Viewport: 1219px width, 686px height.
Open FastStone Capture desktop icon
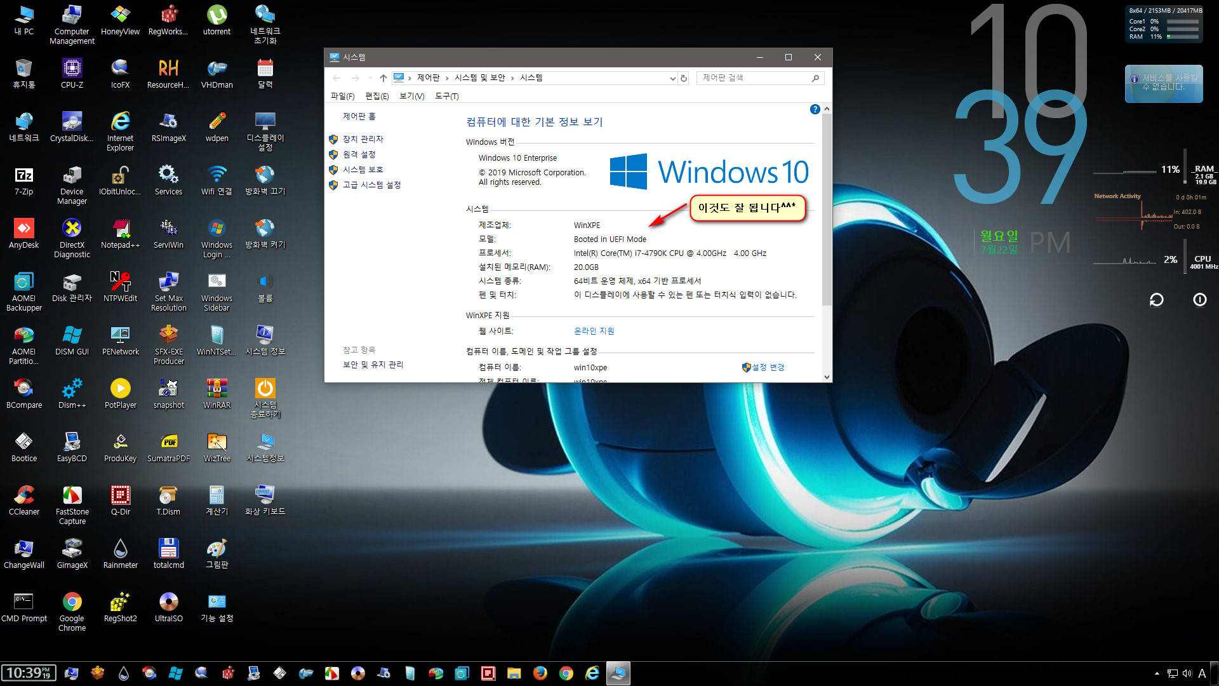pyautogui.click(x=72, y=505)
